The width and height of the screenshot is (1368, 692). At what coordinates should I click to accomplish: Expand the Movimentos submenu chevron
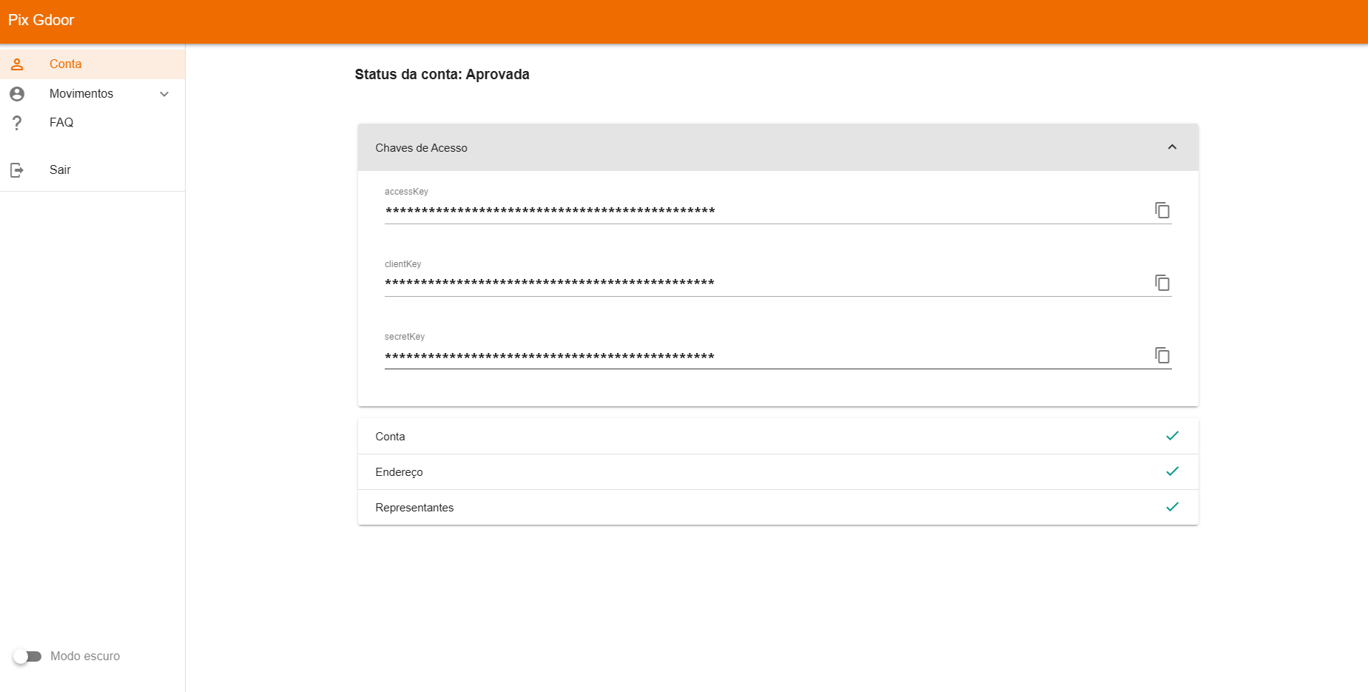pyautogui.click(x=164, y=94)
